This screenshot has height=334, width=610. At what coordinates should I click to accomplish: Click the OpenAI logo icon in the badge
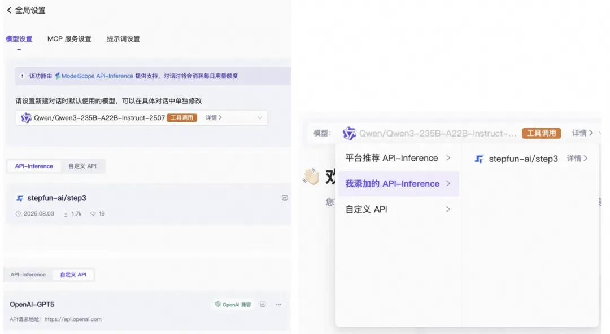218,304
